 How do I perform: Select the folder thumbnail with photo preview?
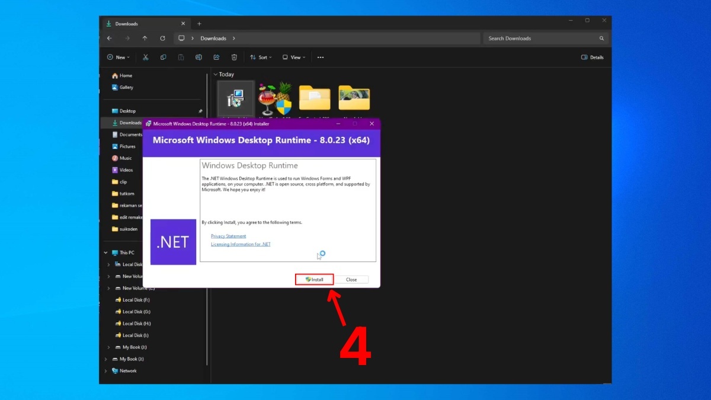coord(354,99)
